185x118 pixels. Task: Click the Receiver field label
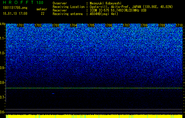[60, 10]
